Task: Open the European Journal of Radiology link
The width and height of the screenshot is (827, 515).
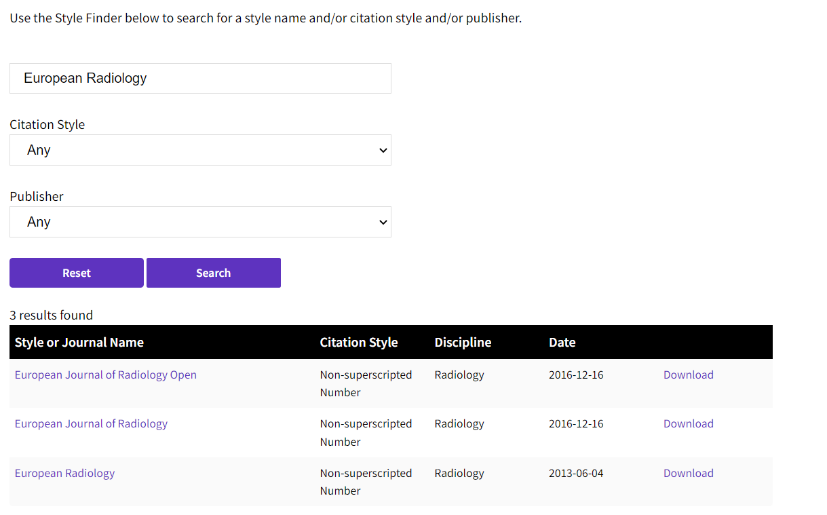Action: [91, 423]
